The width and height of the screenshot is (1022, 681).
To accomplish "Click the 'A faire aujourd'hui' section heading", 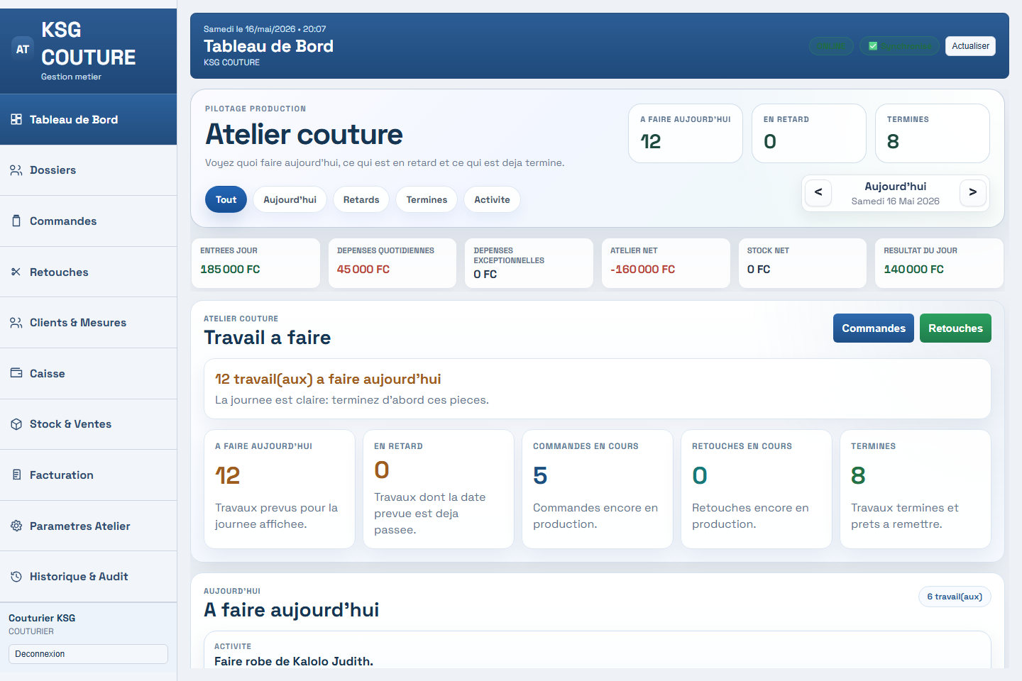I will pos(291,610).
